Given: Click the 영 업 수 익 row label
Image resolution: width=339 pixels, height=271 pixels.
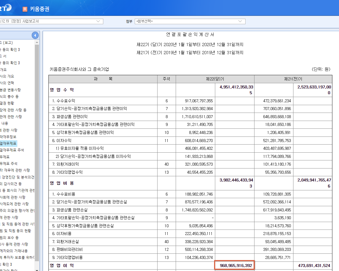Looking at the screenshot, I should (62, 90).
